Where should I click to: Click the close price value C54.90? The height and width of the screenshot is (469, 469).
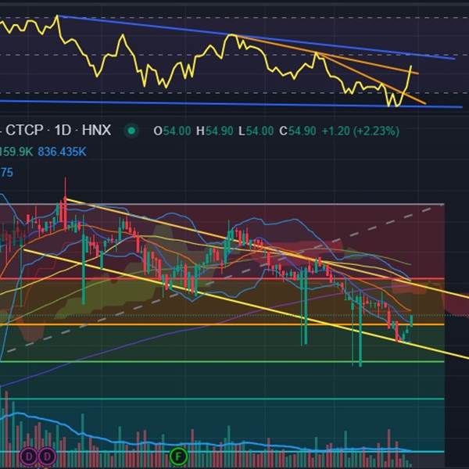coord(298,131)
